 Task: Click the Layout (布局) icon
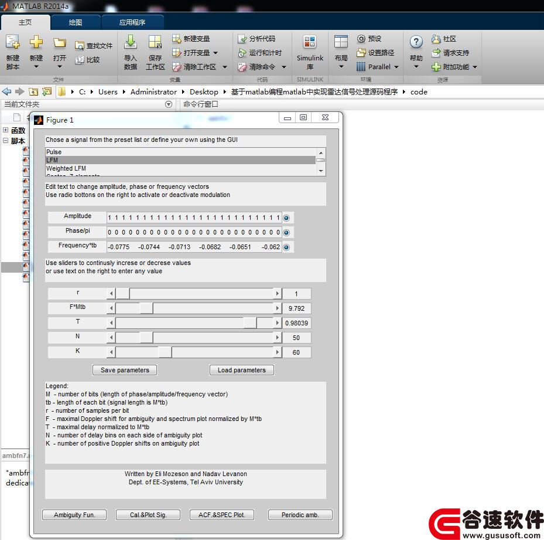click(x=341, y=42)
